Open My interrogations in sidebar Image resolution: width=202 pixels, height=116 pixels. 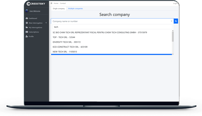click(36, 27)
